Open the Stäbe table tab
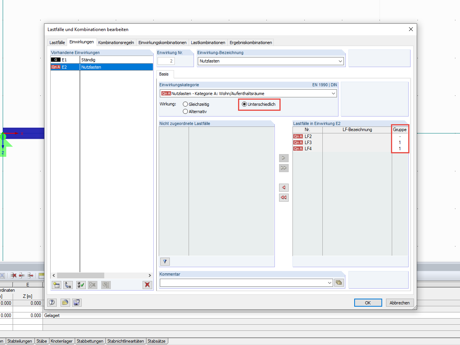This screenshot has height=345, width=460. pos(41,341)
